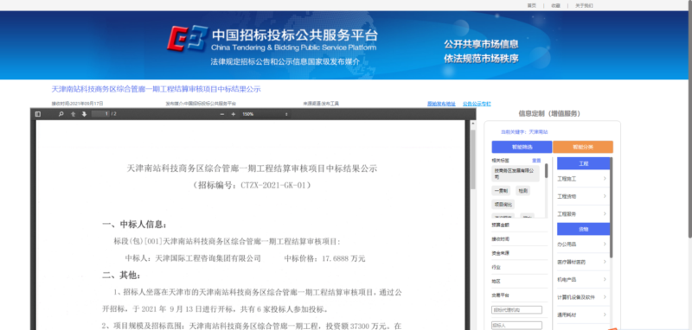The width and height of the screenshot is (692, 330).
Task: Expand the 工程货物 category
Action: click(582, 196)
